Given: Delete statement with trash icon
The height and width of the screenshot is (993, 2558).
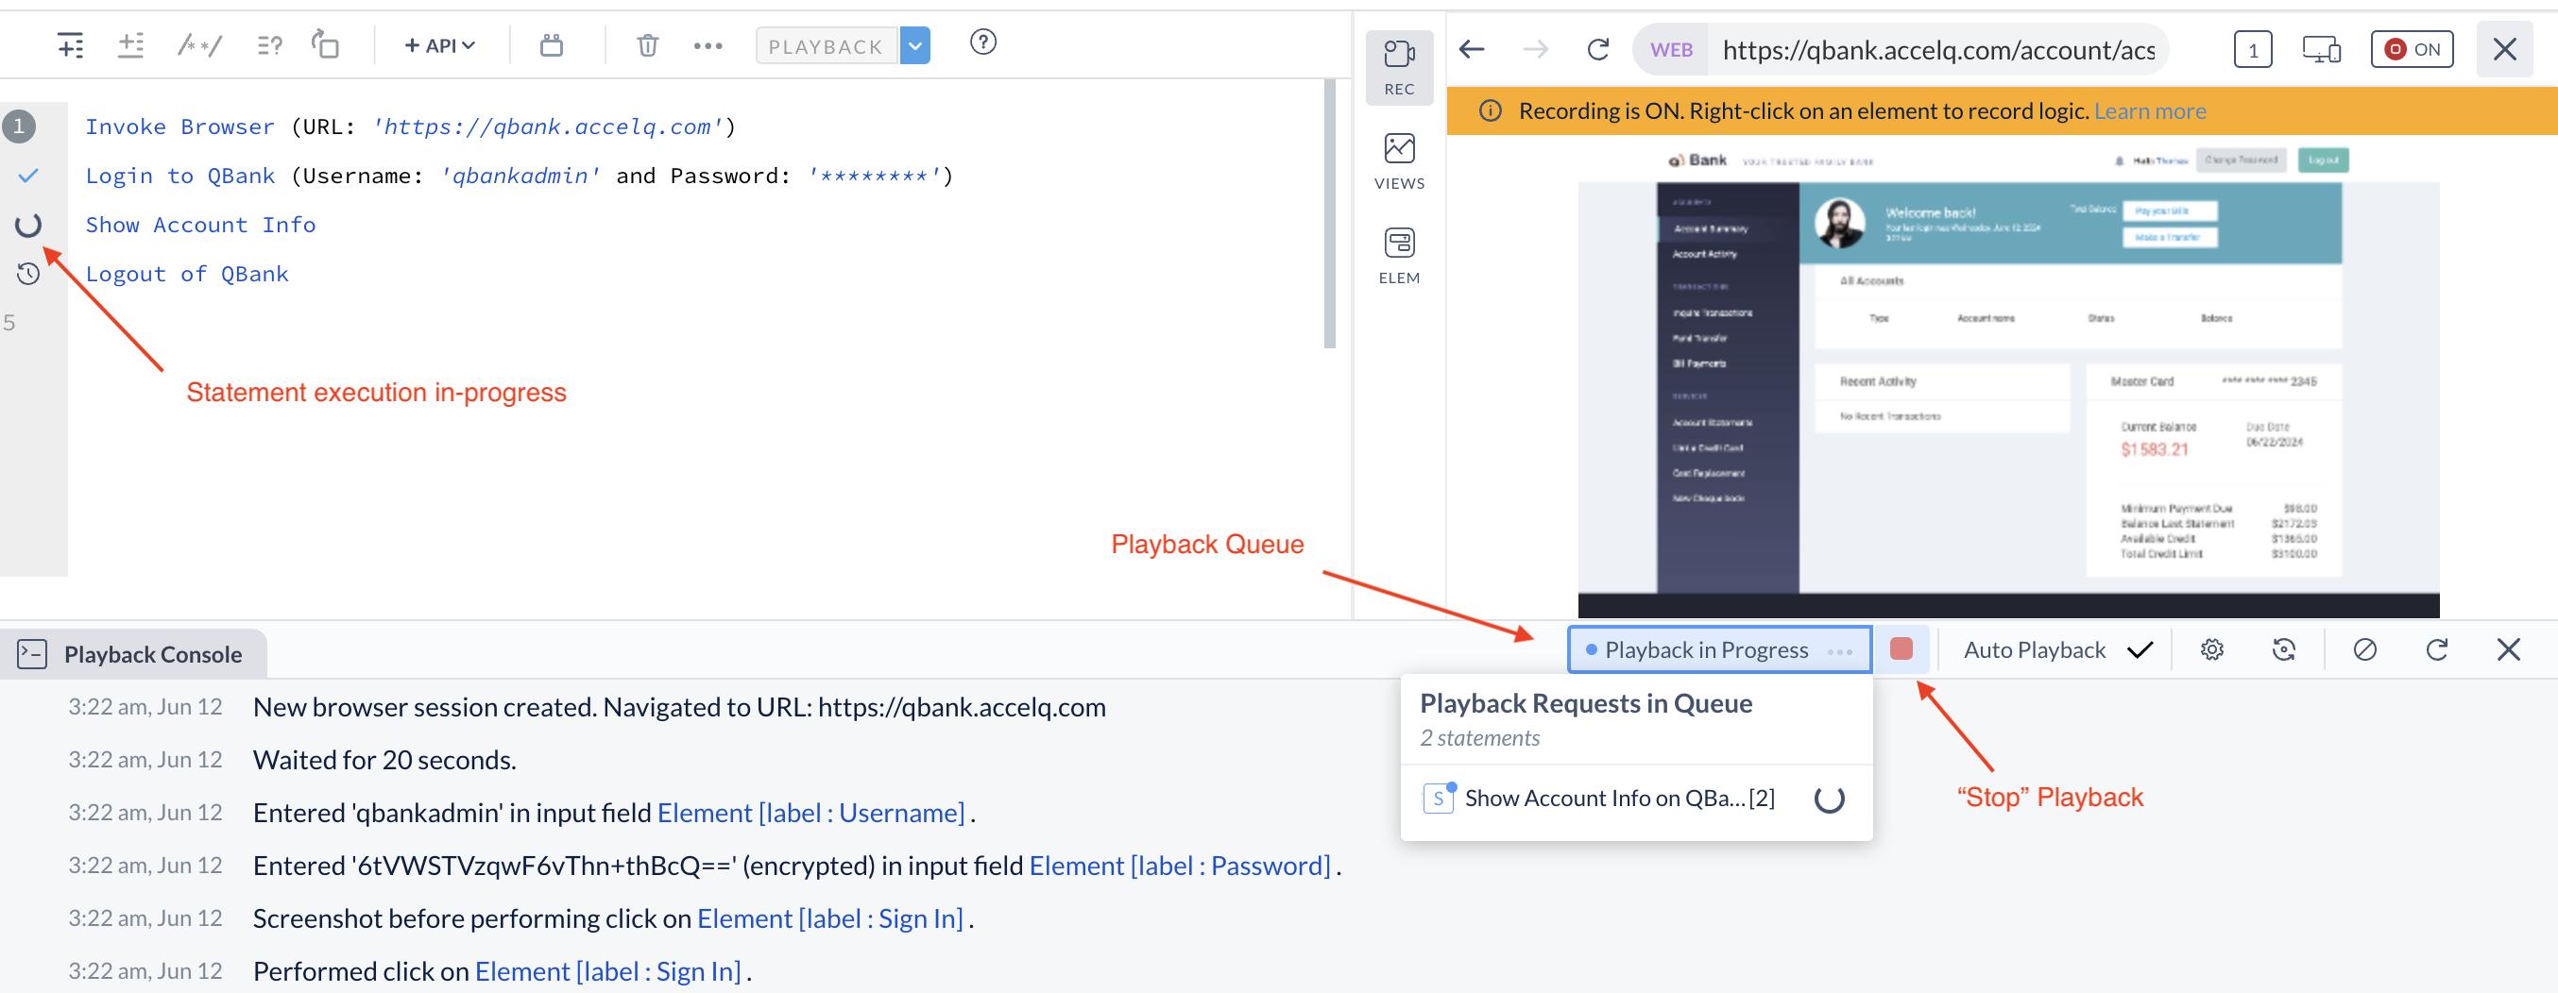Looking at the screenshot, I should coord(647,45).
